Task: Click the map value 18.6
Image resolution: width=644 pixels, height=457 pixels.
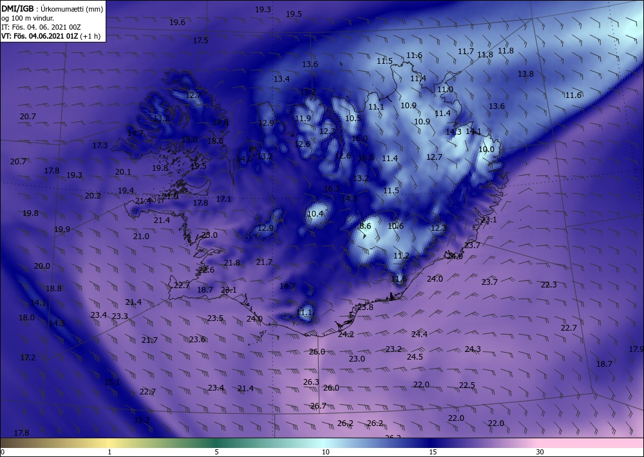Action: point(215,141)
